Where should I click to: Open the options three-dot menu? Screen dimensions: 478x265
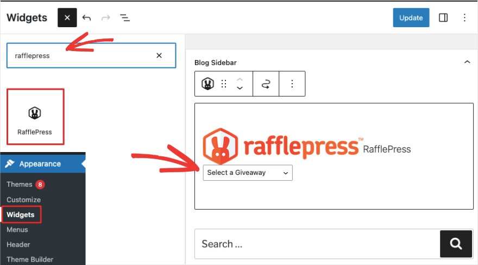[464, 18]
